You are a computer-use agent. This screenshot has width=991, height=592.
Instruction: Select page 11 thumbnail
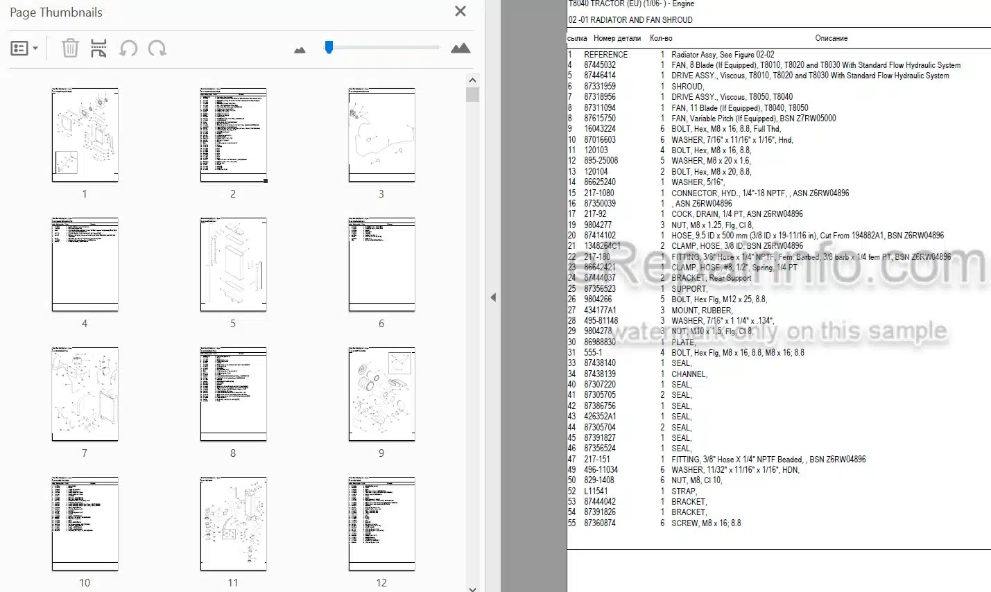[x=233, y=523]
